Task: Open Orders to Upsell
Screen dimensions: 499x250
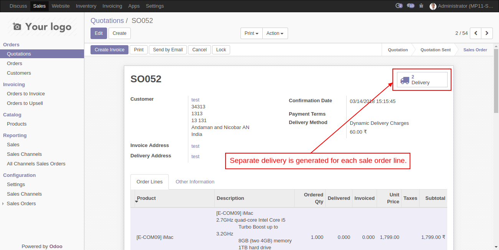Action: (42, 103)
